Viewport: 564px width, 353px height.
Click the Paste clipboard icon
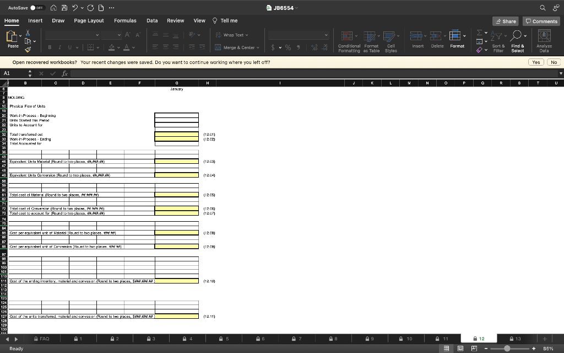click(12, 36)
